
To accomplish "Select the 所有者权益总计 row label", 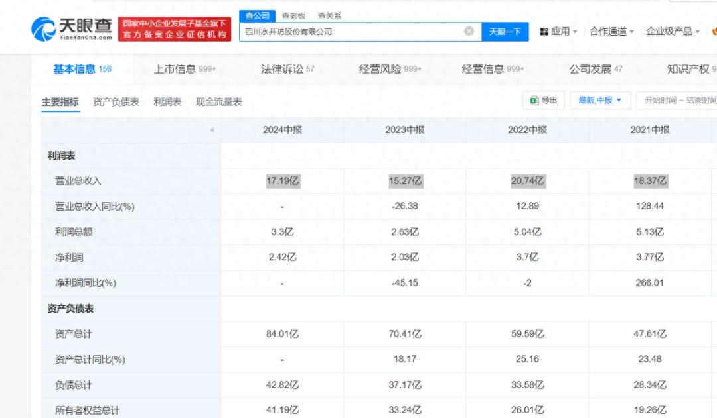I will [x=88, y=410].
